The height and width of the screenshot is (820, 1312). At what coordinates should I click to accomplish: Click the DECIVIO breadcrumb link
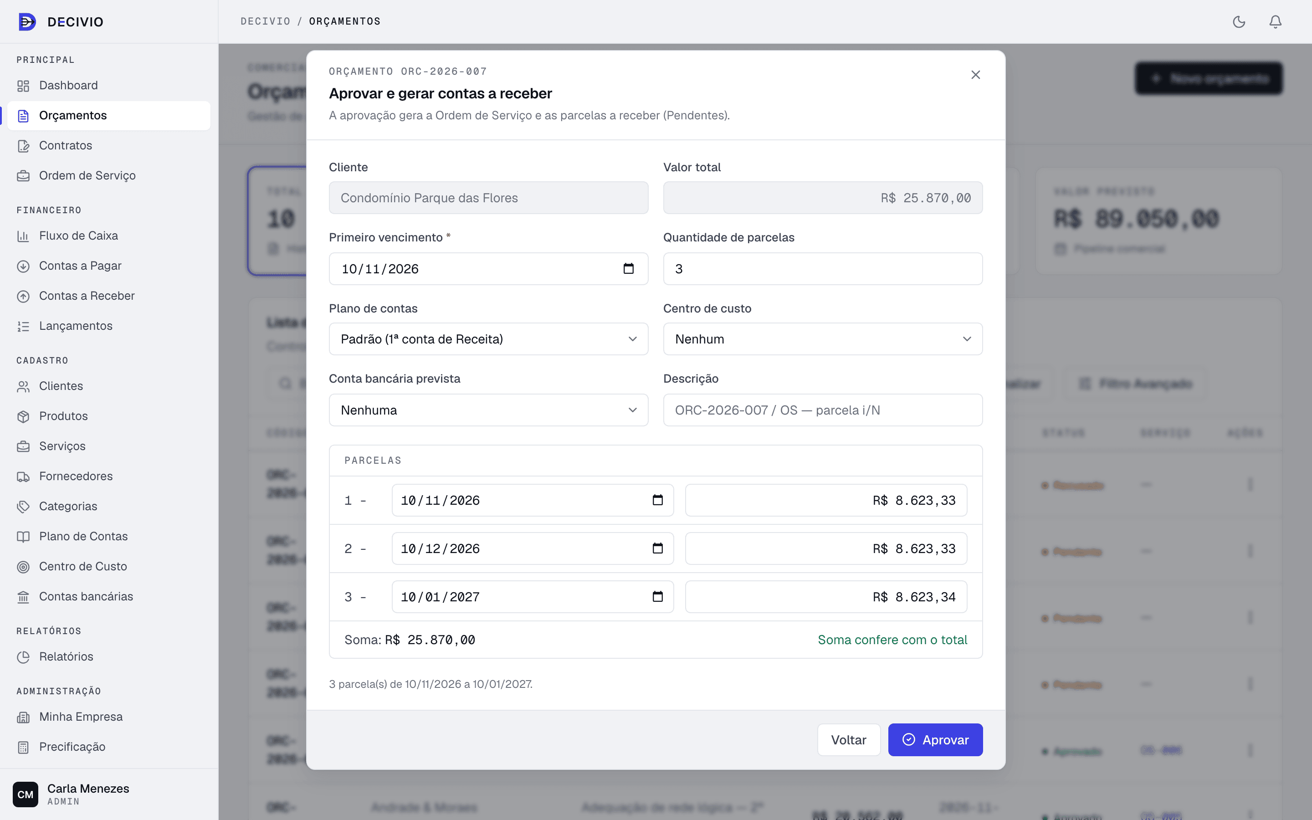(x=265, y=21)
